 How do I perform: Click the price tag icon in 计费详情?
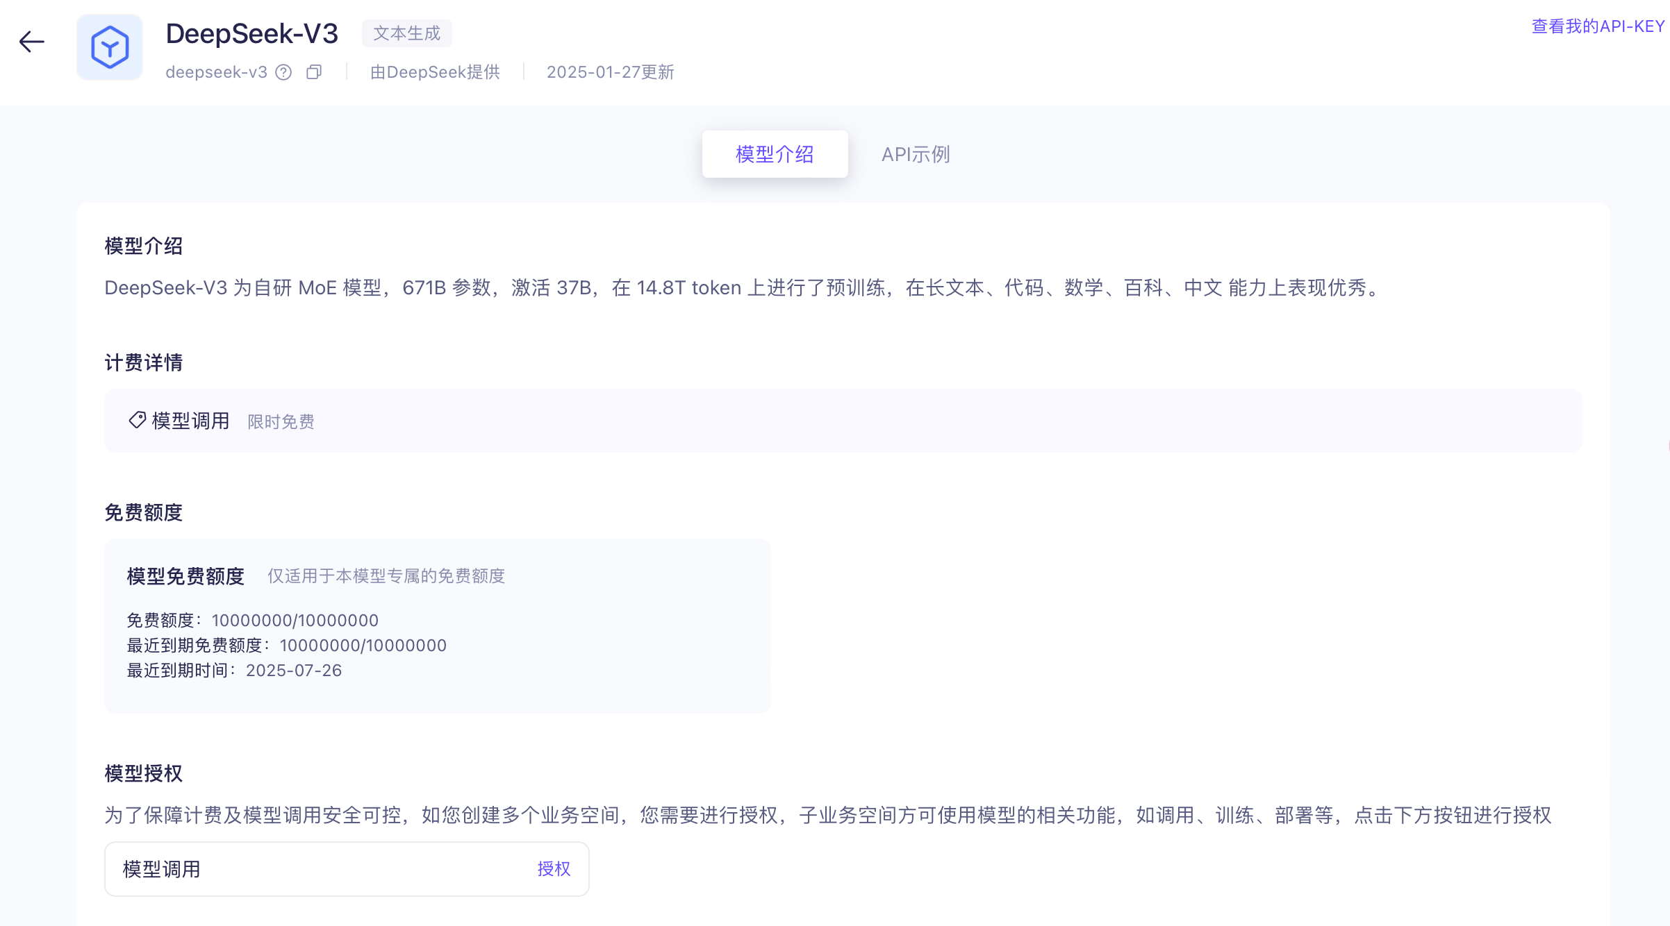[137, 420]
